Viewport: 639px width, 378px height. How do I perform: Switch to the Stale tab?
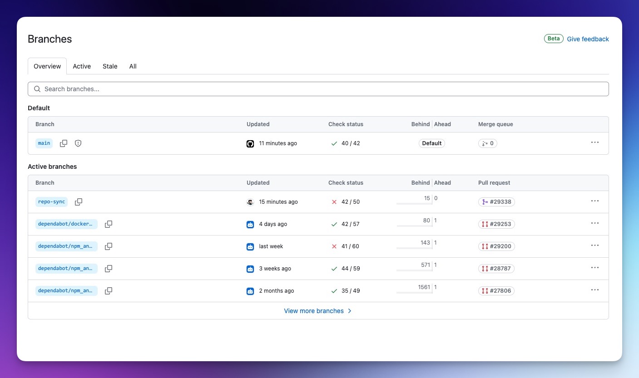point(110,66)
